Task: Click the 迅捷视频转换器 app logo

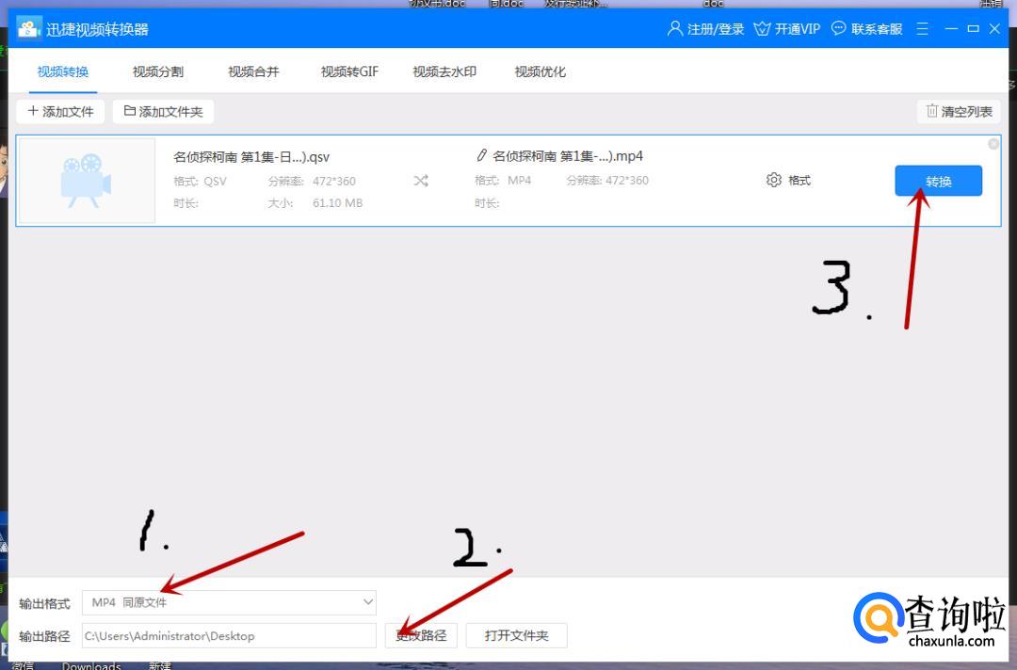Action: (x=28, y=29)
